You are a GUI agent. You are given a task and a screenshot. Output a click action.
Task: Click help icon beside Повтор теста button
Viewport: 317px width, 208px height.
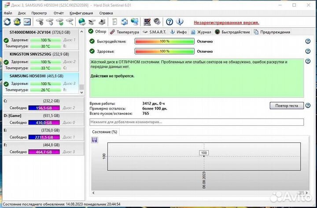click(x=308, y=106)
